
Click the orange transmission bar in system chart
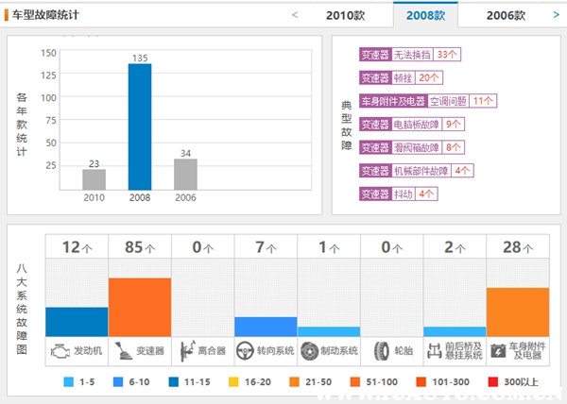pyautogui.click(x=140, y=307)
